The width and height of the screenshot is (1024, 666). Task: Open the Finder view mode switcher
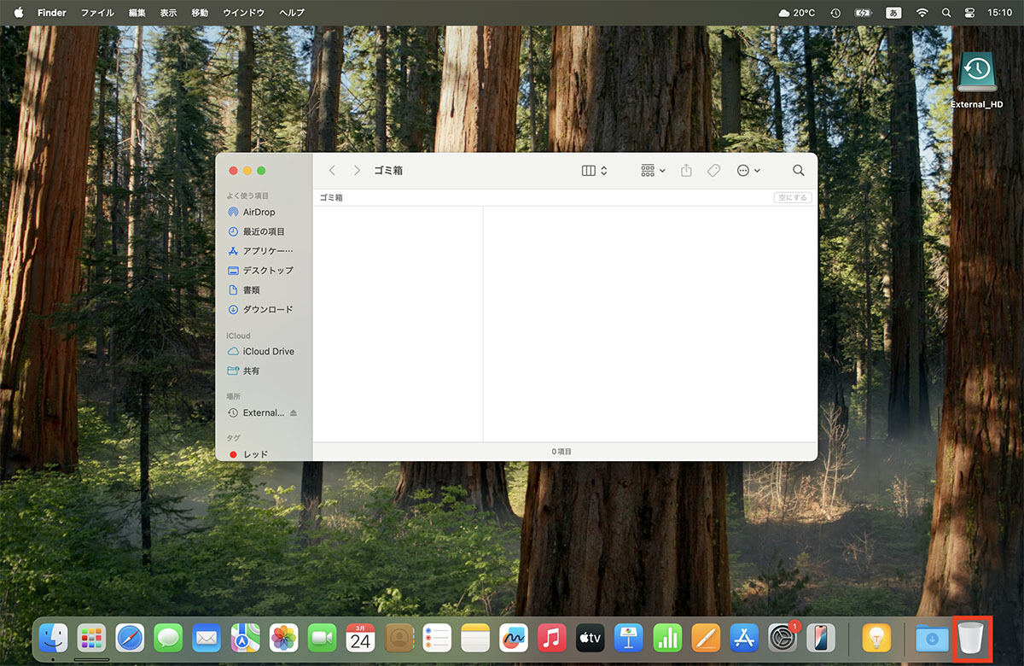594,171
